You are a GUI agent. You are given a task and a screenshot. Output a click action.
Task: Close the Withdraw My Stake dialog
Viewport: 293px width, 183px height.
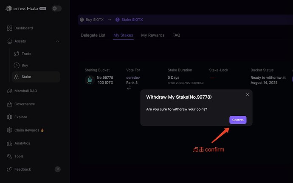point(248,94)
